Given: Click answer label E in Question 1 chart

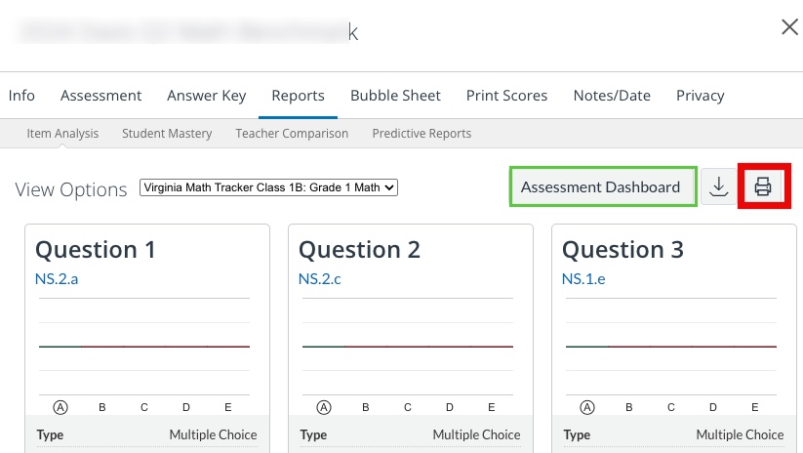Looking at the screenshot, I should point(228,407).
